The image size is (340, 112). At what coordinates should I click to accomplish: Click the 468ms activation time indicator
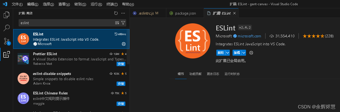point(120,34)
